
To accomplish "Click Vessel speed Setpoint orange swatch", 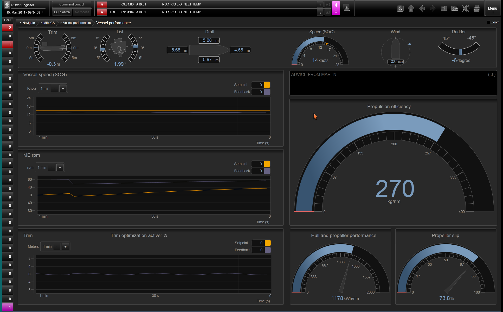I will click(267, 85).
